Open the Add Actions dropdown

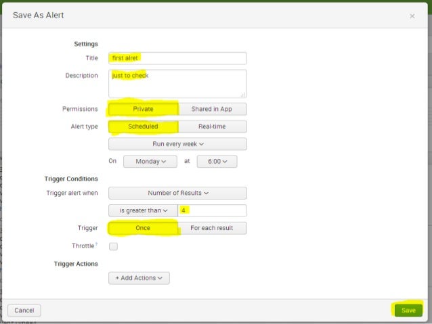click(139, 278)
